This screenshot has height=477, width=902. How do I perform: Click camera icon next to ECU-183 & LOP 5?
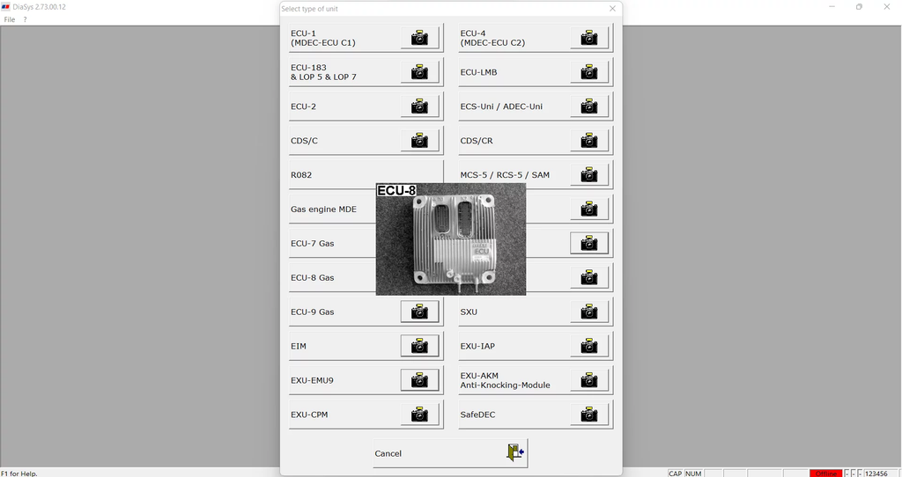[419, 72]
